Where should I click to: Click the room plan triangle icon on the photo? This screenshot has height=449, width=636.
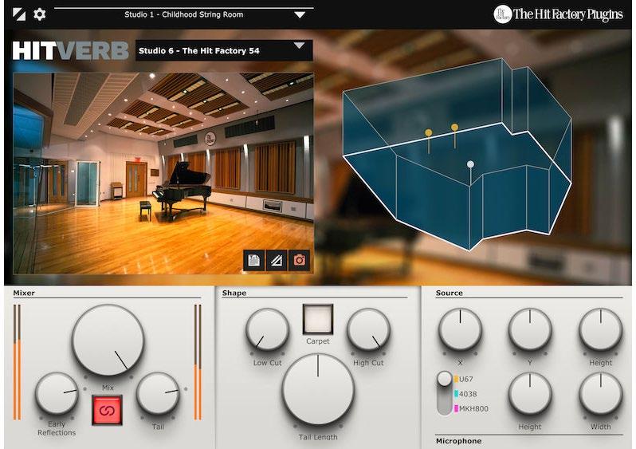(x=277, y=260)
